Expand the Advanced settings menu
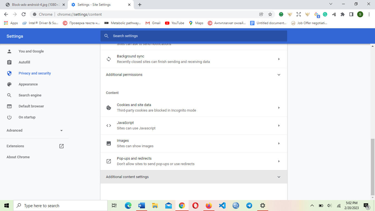375x211 pixels. (x=35, y=131)
